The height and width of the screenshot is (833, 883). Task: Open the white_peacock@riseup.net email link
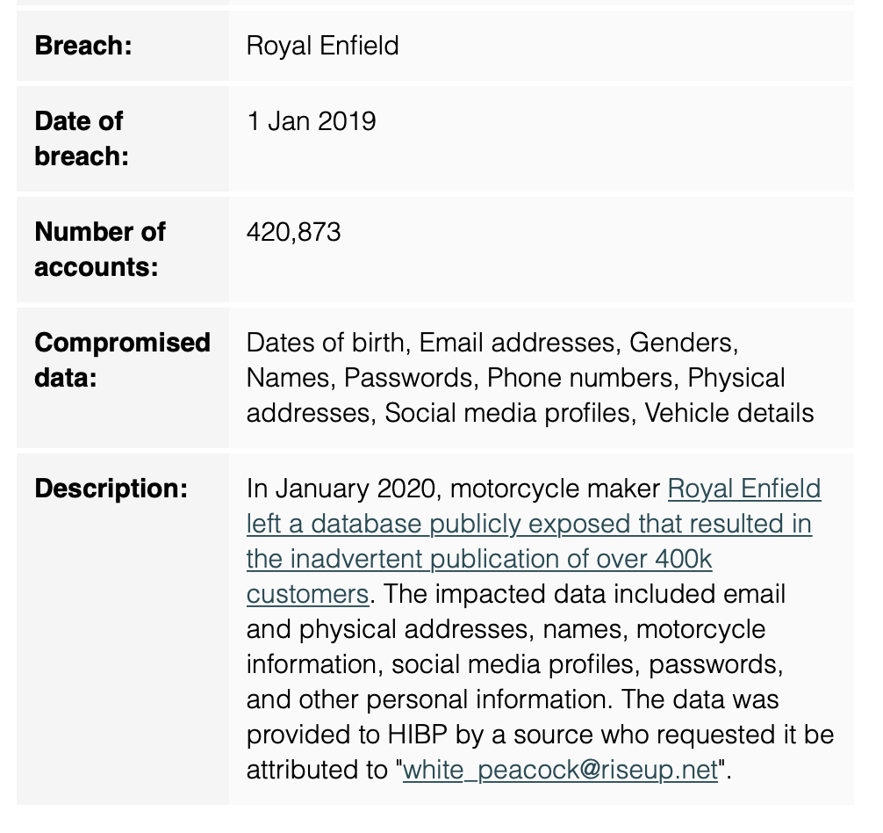pyautogui.click(x=560, y=771)
